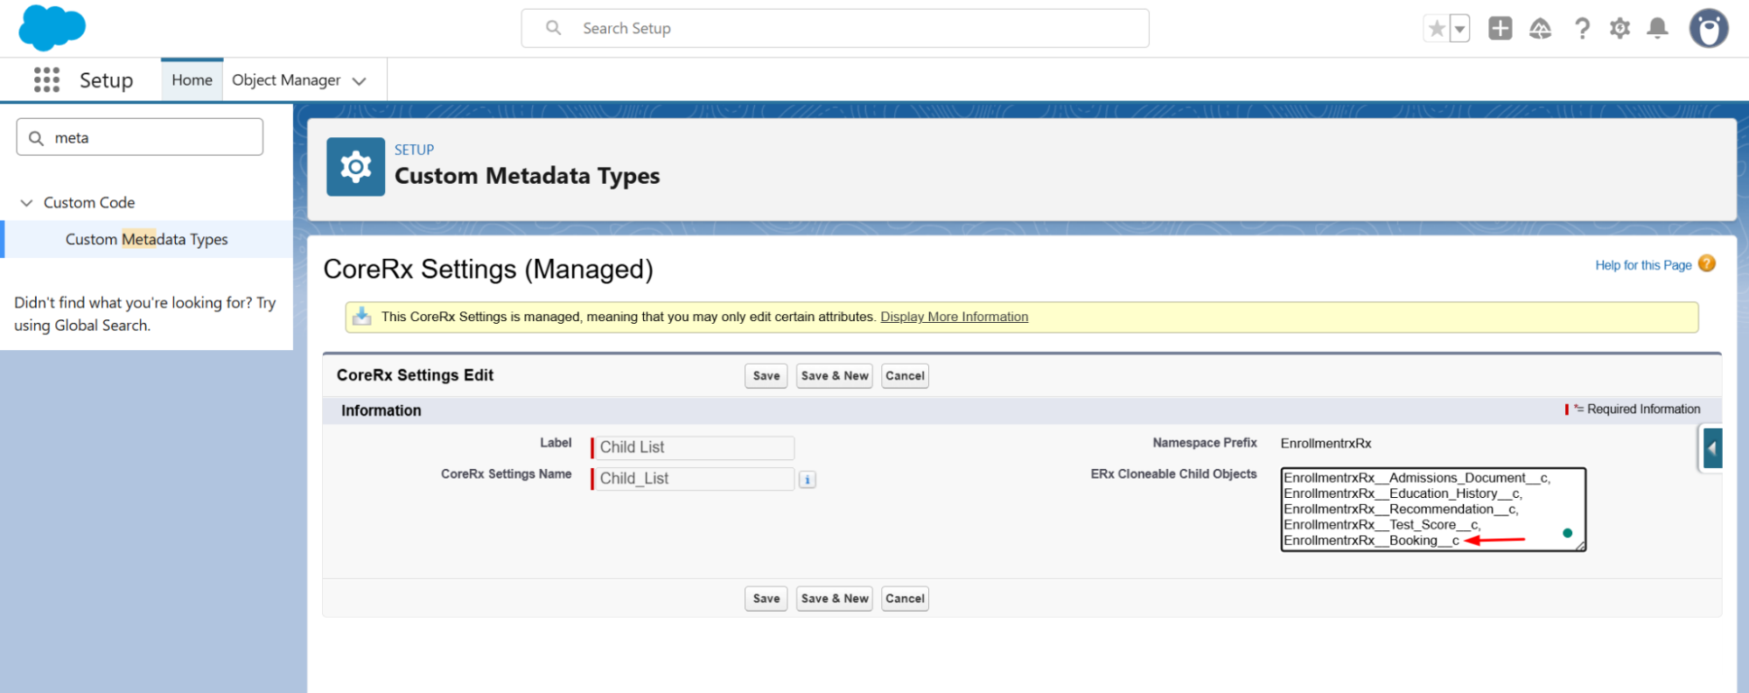This screenshot has height=693, width=1749.
Task: Click the CoreRx Settings Name info icon
Action: coord(808,479)
